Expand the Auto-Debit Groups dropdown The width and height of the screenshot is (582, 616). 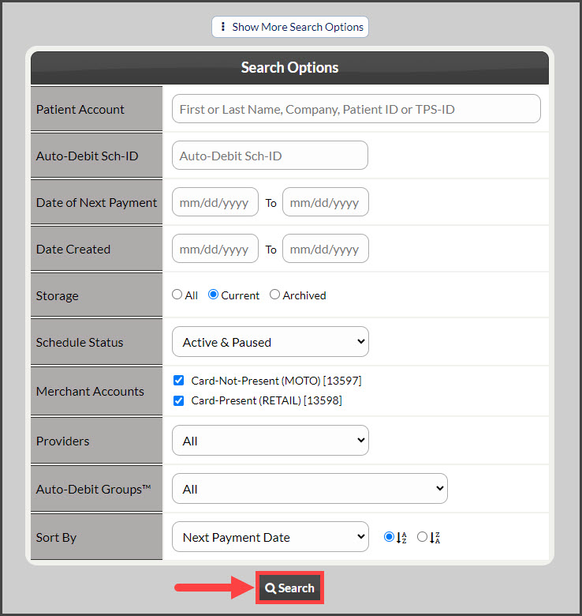point(310,489)
